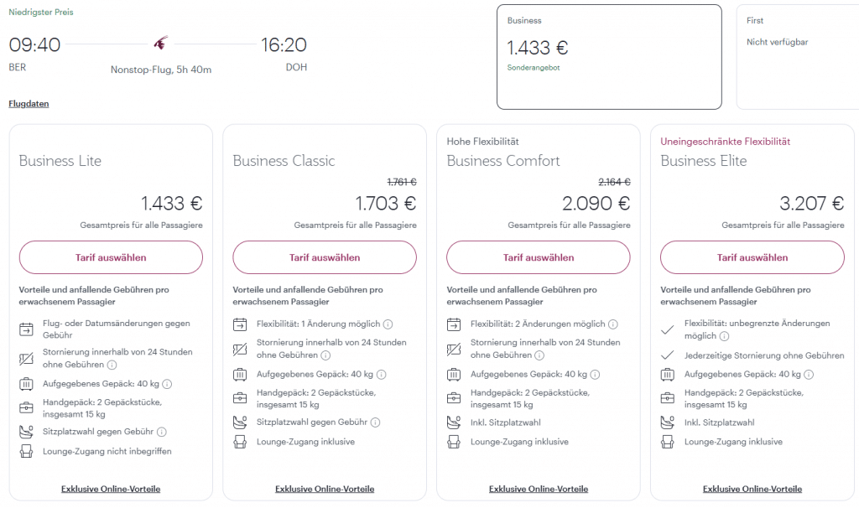
Task: Select Business Comfort fare button
Action: 539,257
